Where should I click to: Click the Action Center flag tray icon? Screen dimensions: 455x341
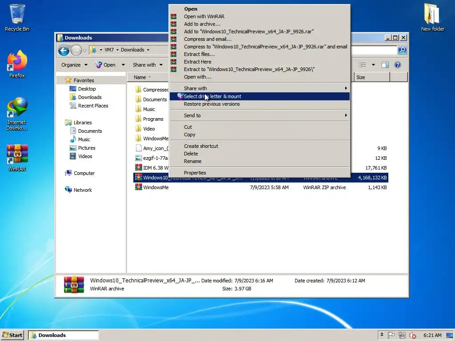[x=391, y=335]
